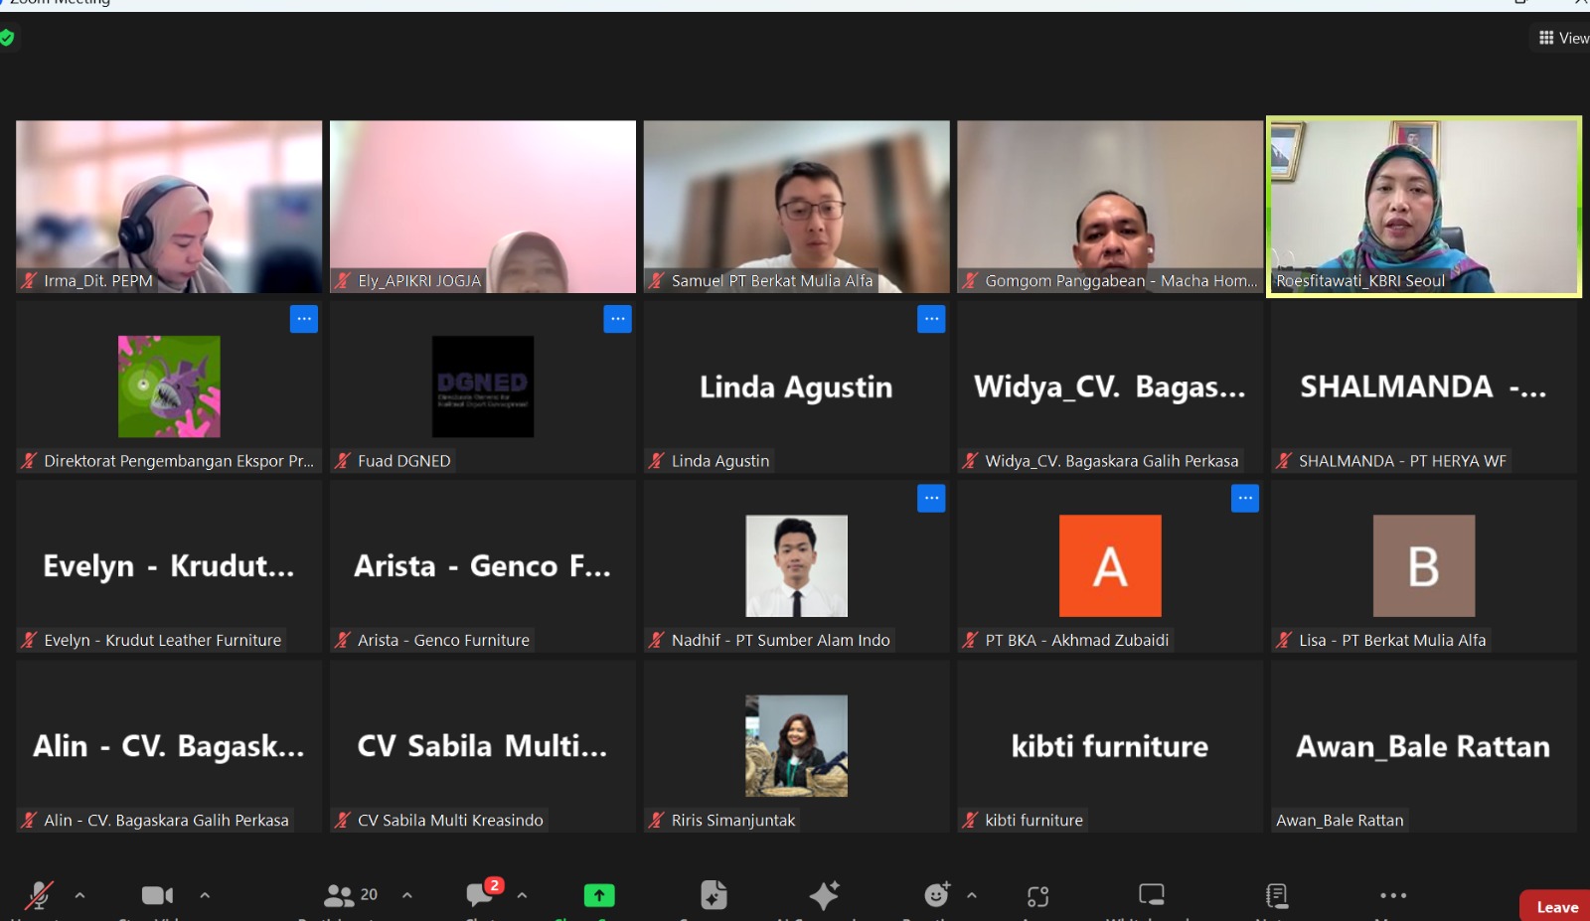Click the large 'Linda Agustin' name

tap(796, 387)
